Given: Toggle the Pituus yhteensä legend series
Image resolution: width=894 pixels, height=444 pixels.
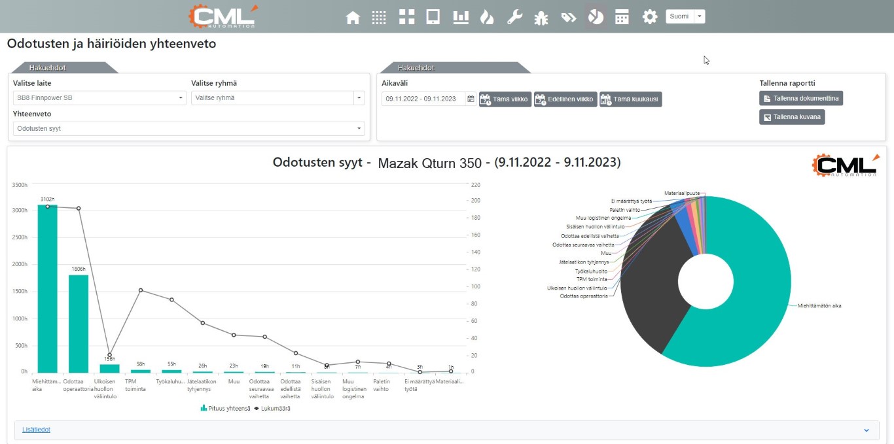Looking at the screenshot, I should (225, 408).
